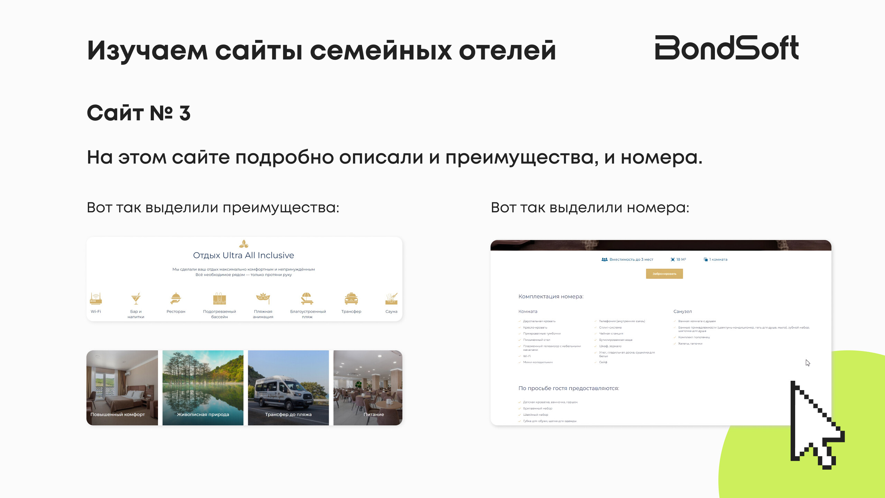Open the Живописная природа photo card
This screenshot has height=498, width=885.
(x=203, y=388)
